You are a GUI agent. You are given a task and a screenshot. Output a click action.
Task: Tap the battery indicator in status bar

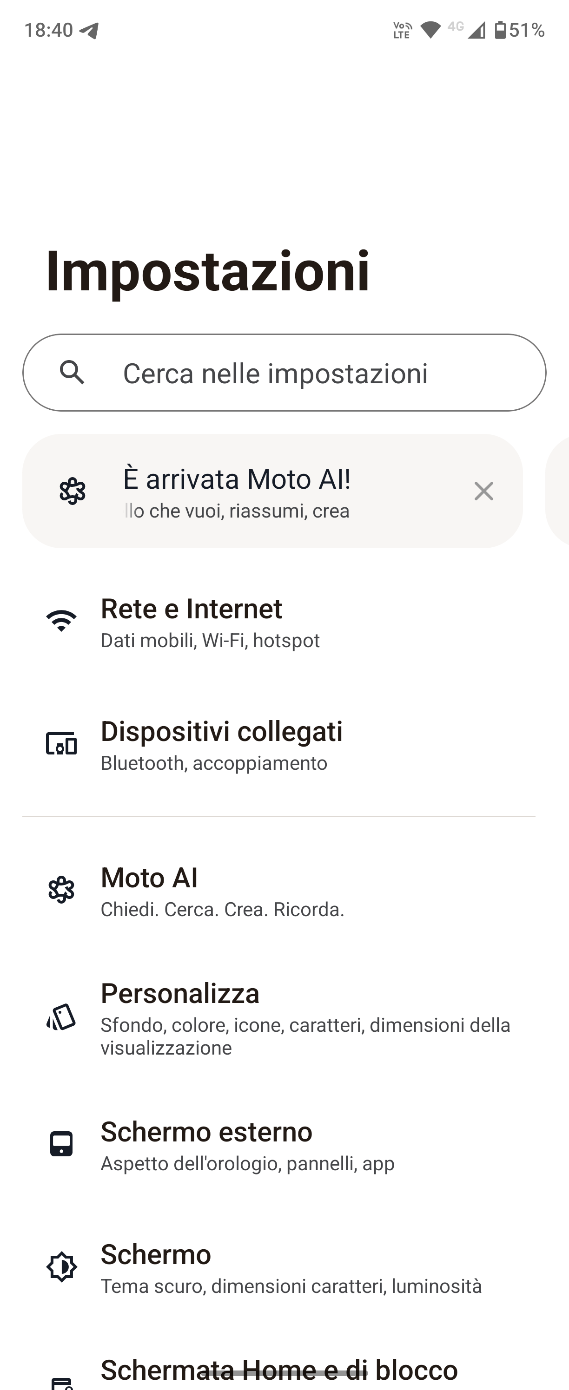(x=501, y=30)
